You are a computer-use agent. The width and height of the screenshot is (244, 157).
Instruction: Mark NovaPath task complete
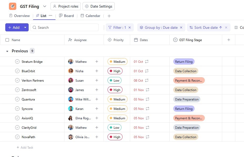click(17, 137)
